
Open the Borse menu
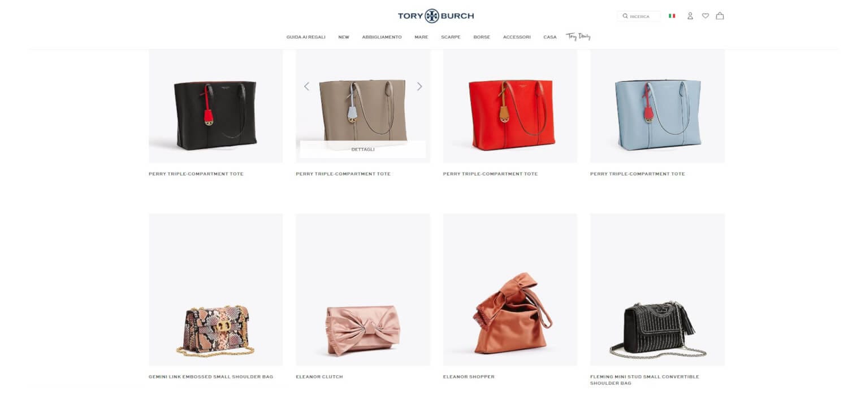point(482,37)
